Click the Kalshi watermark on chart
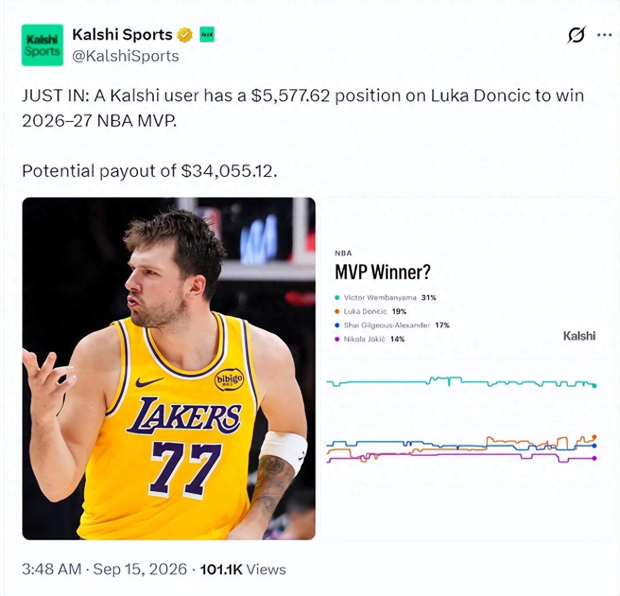This screenshot has width=620, height=596. [x=579, y=336]
